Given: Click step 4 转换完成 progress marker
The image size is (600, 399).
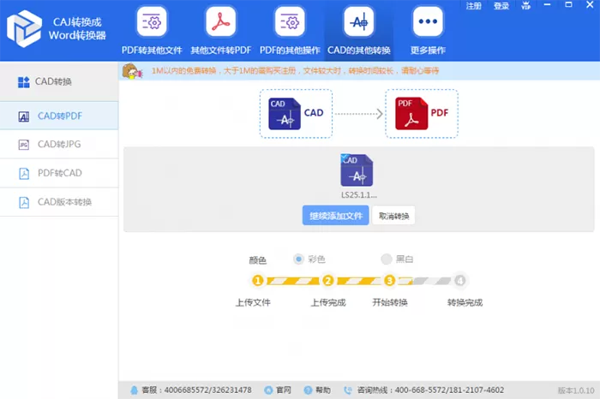Looking at the screenshot, I should click(x=460, y=281).
